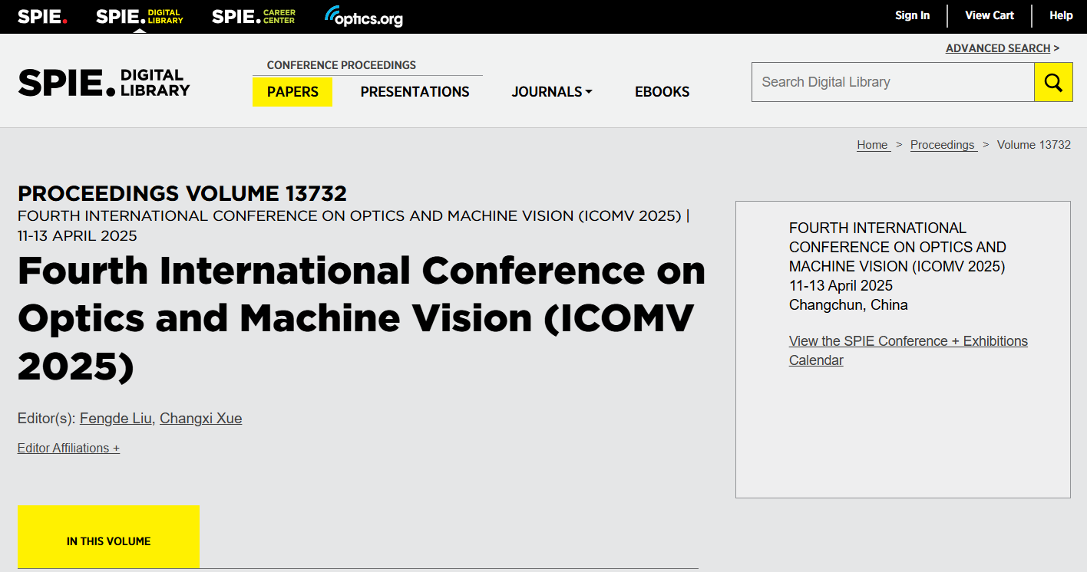Switch to In This Volume tab

point(108,537)
